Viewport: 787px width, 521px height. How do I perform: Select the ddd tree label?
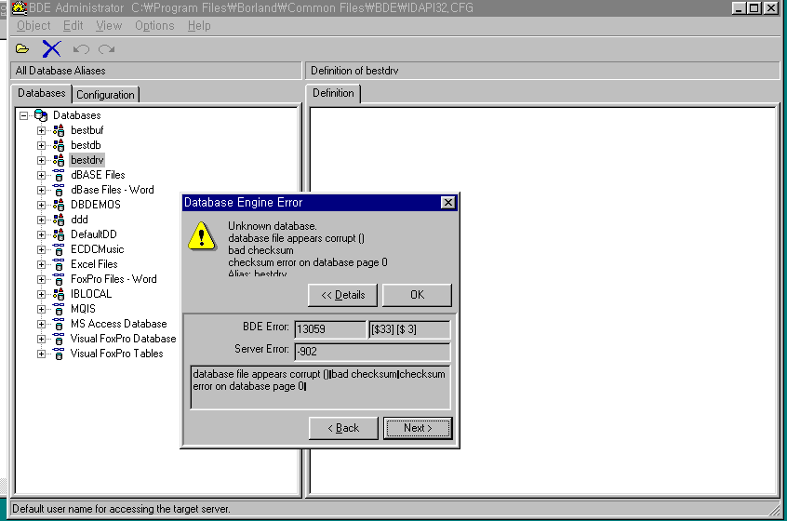79,220
